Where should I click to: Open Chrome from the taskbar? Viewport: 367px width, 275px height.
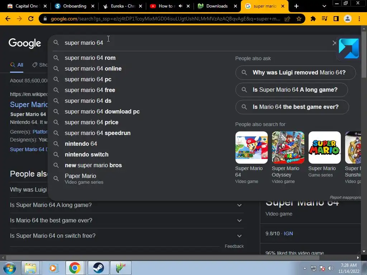(x=75, y=268)
